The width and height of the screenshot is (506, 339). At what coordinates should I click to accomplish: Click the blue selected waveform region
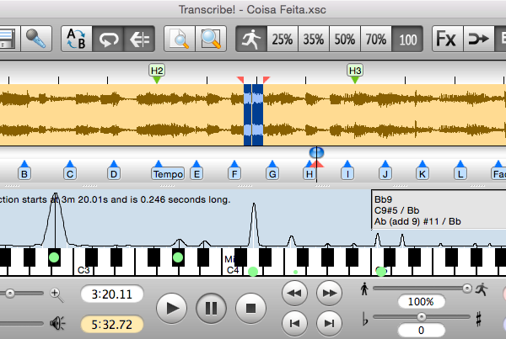coord(253,114)
